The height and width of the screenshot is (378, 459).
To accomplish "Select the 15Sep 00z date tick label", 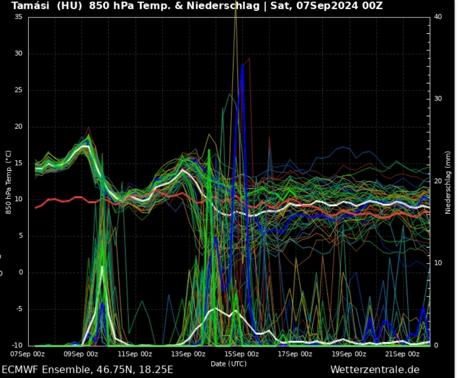I will (x=241, y=354).
